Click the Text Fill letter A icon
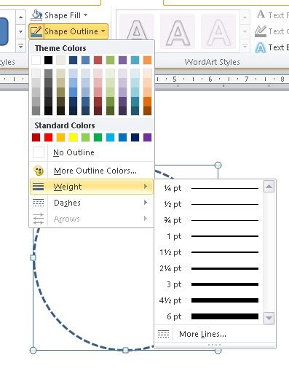Screen dimensions: 289x374 261,15
